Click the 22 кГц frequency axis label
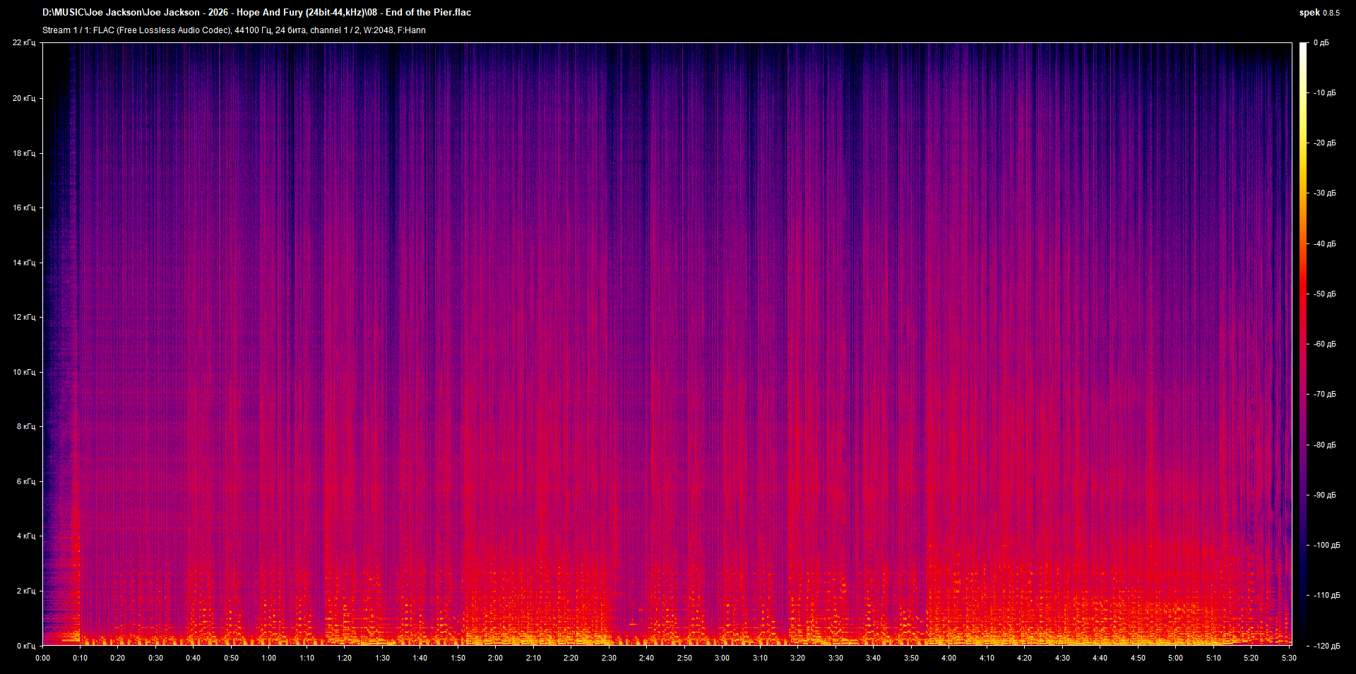The image size is (1356, 674). click(x=25, y=42)
